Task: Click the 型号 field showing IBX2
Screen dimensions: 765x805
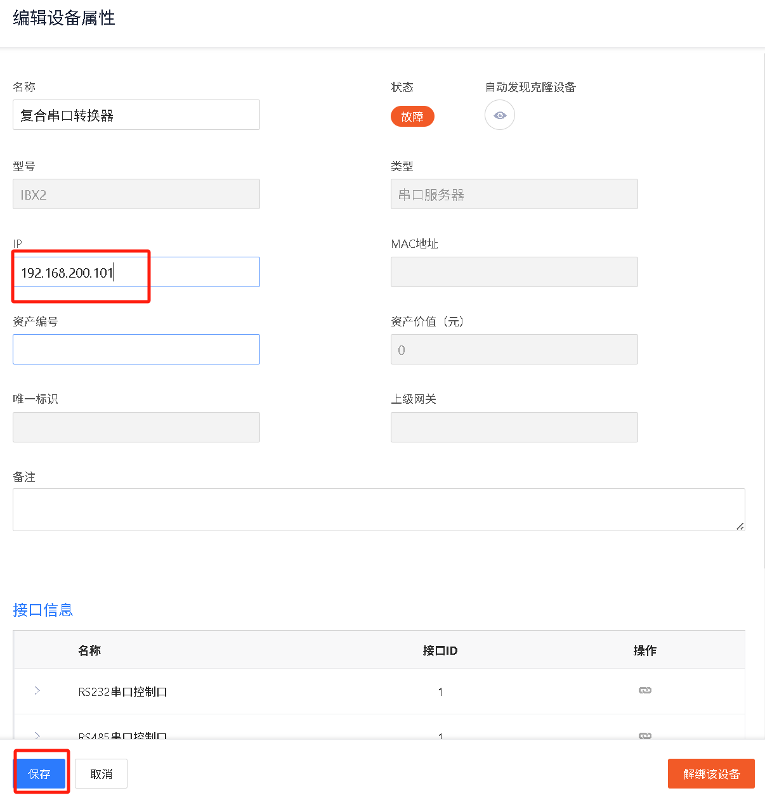Action: 136,194
